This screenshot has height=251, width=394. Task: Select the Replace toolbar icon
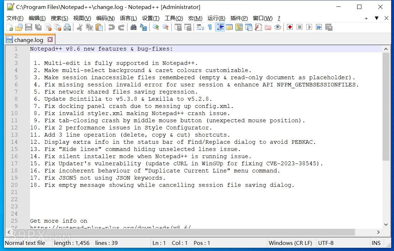143,27
